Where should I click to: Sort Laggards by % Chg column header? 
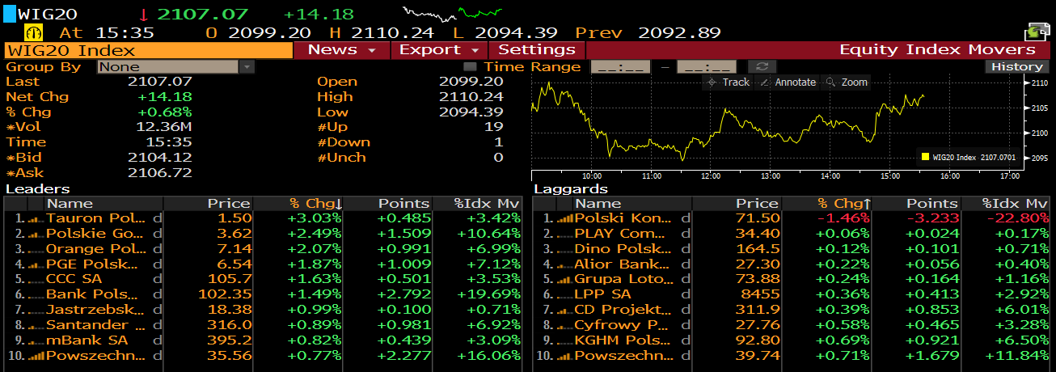826,204
